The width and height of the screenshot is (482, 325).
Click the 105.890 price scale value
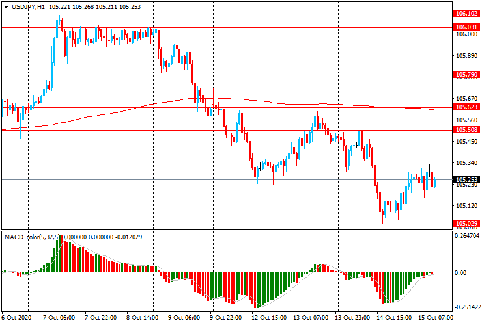[466, 56]
